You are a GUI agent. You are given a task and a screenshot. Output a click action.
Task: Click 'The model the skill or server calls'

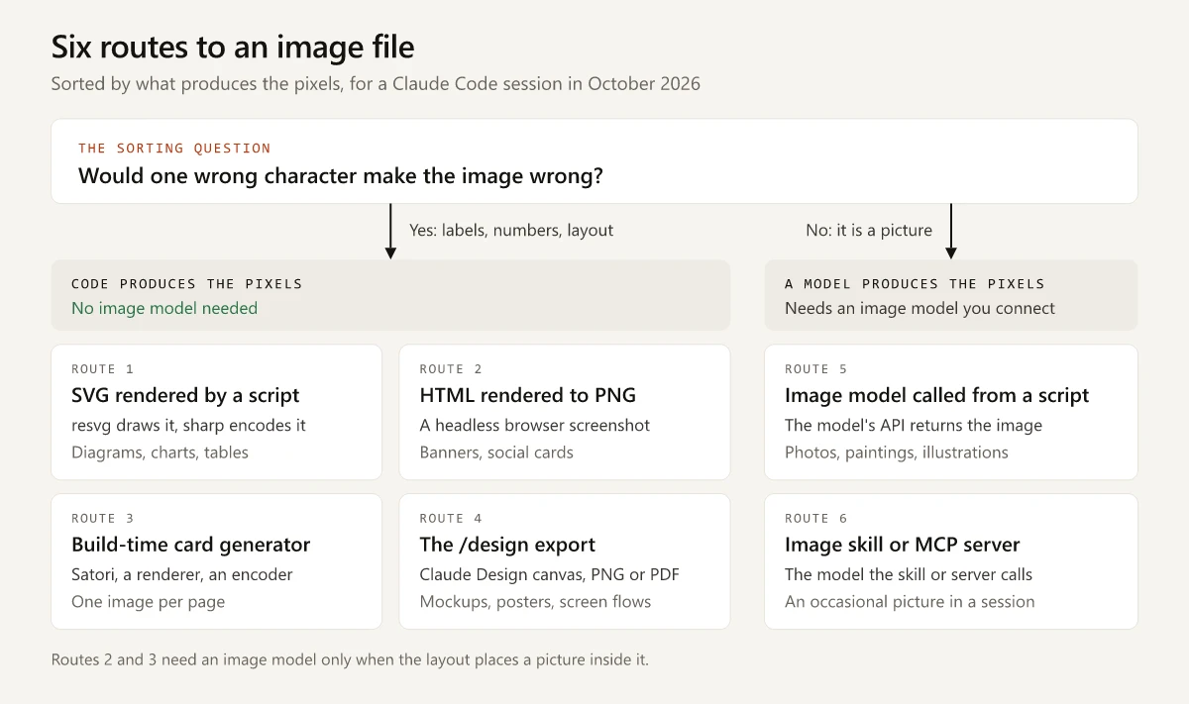coord(909,574)
